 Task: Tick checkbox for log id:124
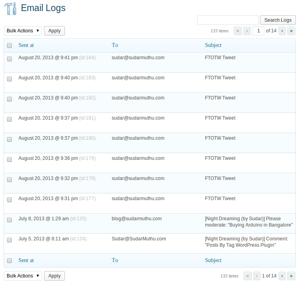(x=9, y=240)
